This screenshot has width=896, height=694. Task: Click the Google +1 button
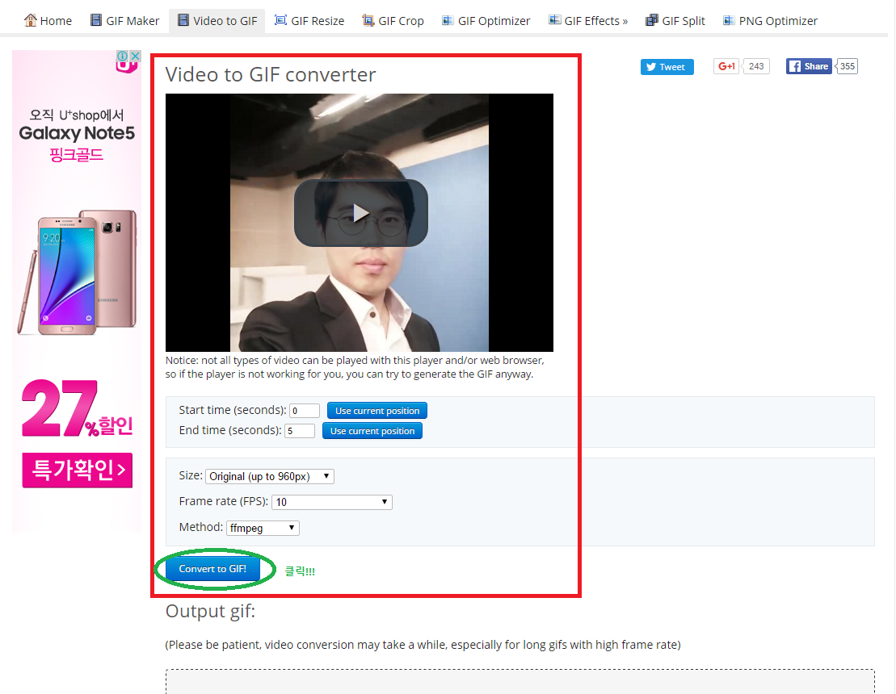(x=726, y=66)
